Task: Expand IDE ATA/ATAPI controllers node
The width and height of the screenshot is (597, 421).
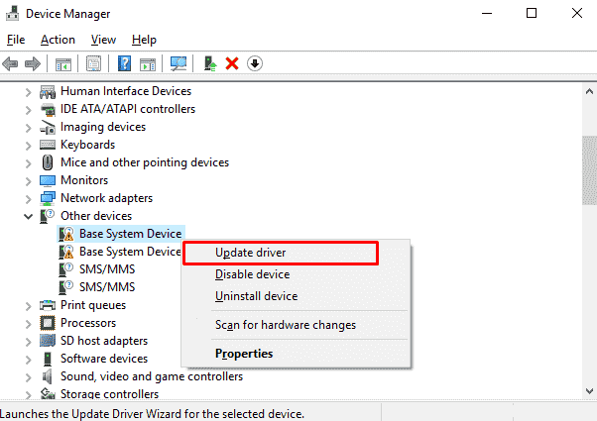Action: 28,110
